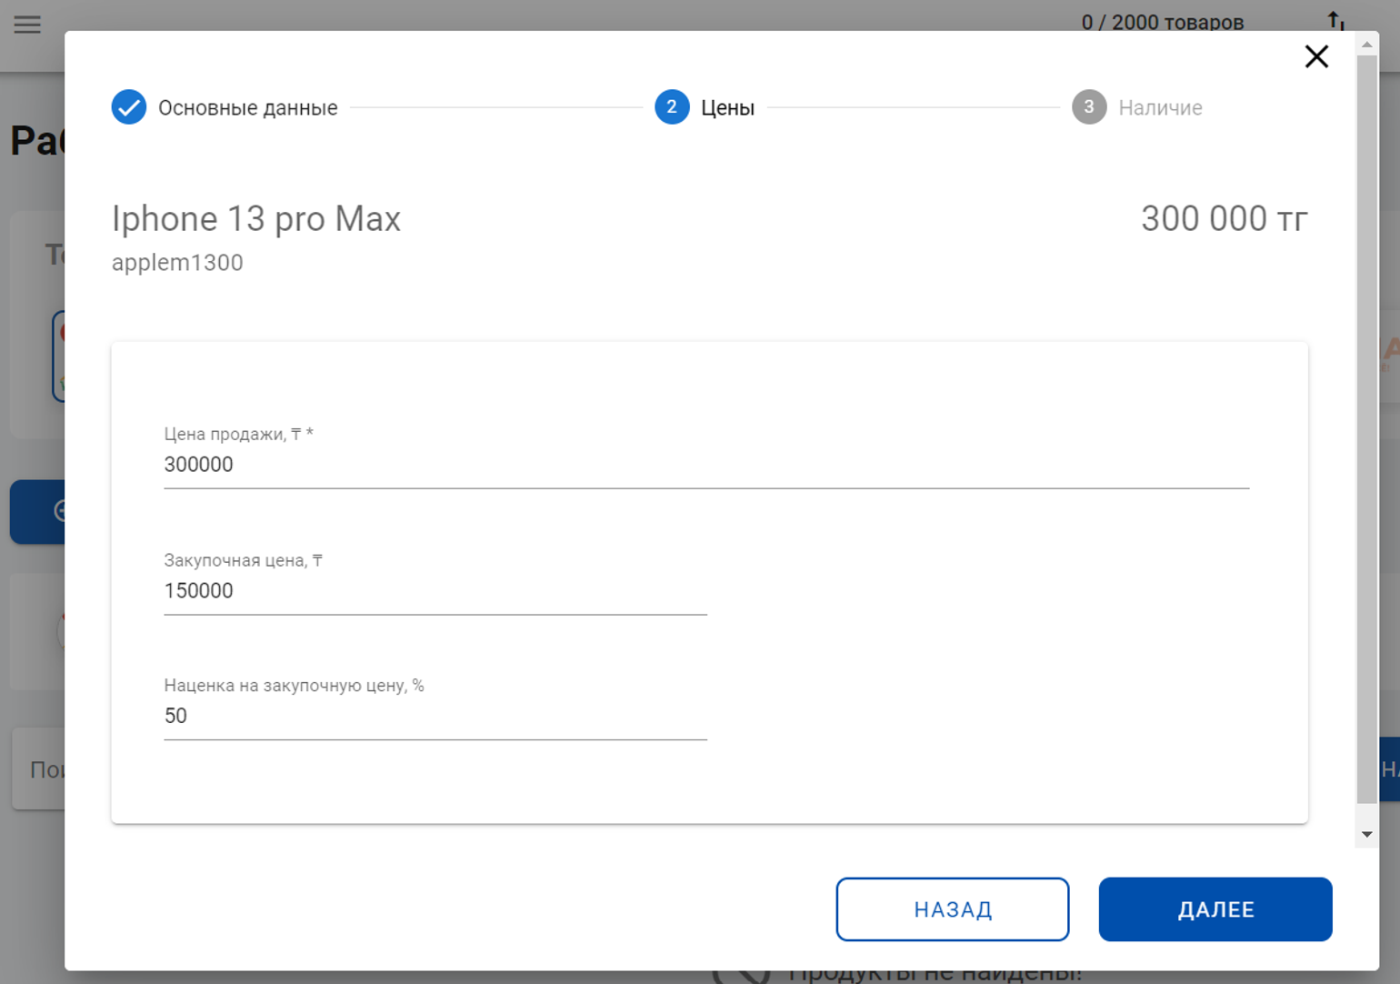Click the applem1300 product code
Screen dimensions: 1400x984
click(177, 263)
